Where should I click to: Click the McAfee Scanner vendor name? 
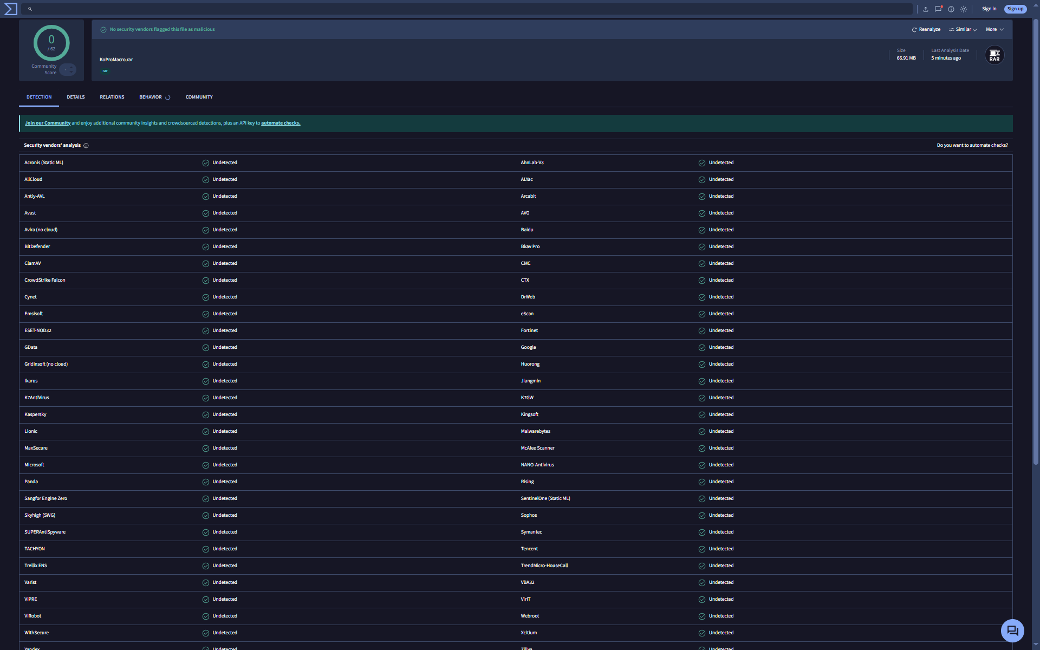[x=537, y=448]
